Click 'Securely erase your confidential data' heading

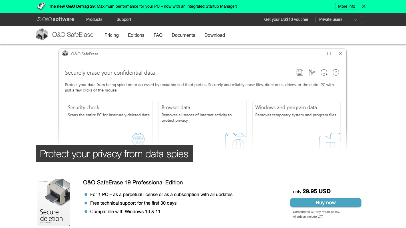110,73
